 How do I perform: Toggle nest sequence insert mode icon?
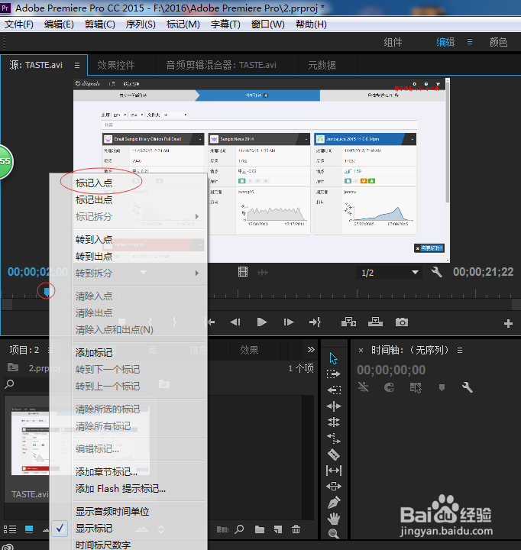363,387
